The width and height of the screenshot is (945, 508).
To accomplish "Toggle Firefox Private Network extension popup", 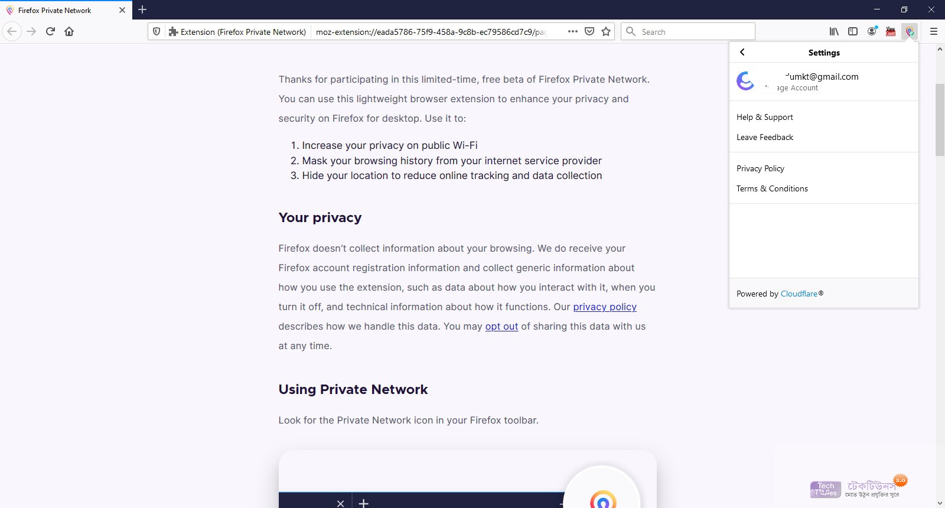I will click(910, 31).
